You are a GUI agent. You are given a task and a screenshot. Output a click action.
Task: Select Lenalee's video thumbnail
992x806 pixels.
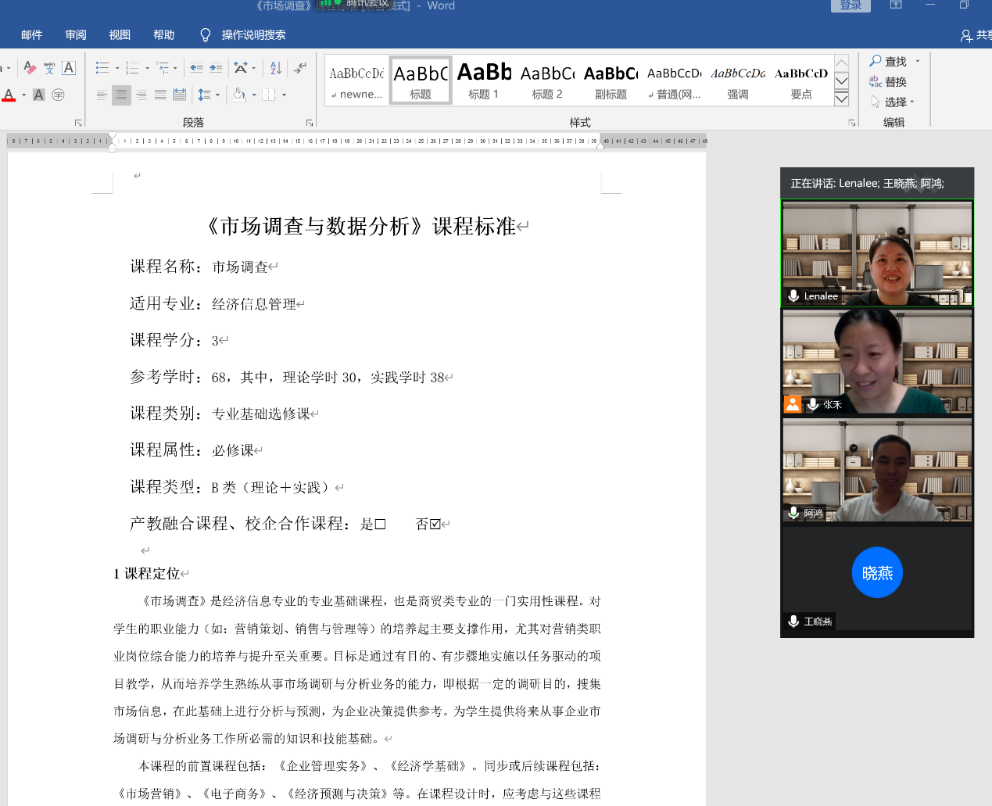pos(877,253)
